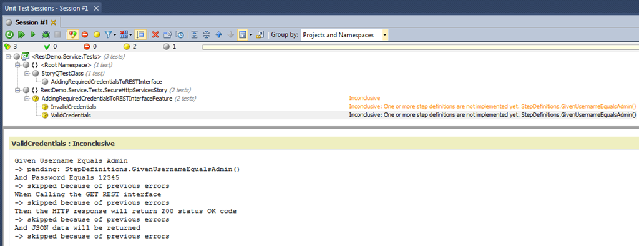
Task: Close the Session #1 tab
Action: tap(53, 22)
